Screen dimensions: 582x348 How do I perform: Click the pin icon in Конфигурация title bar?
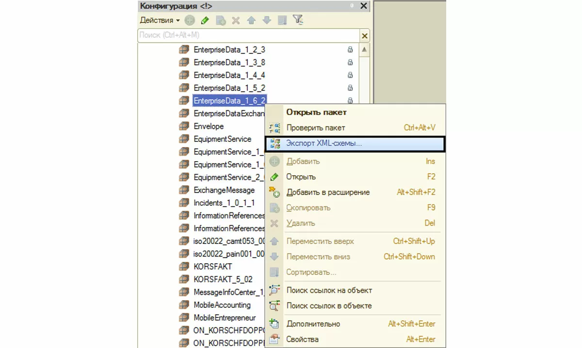(x=352, y=6)
